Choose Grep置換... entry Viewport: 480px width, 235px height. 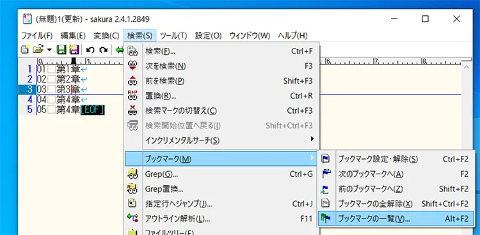point(222,189)
